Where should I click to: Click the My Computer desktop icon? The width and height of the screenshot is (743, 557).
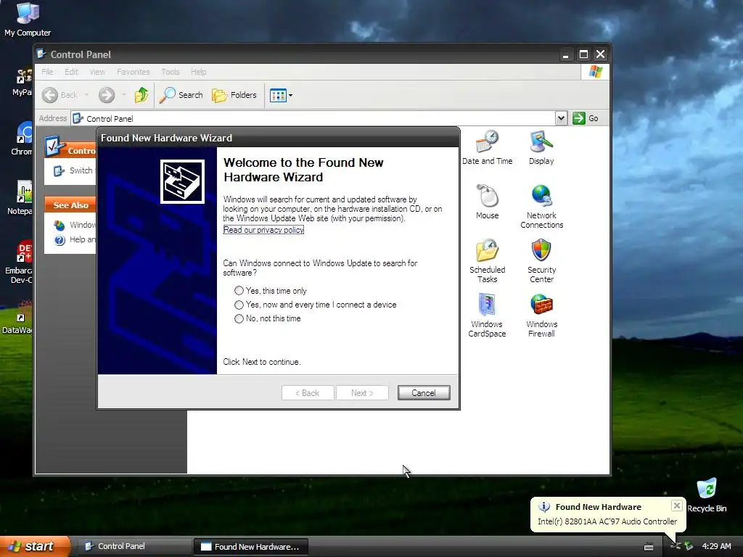point(28,19)
